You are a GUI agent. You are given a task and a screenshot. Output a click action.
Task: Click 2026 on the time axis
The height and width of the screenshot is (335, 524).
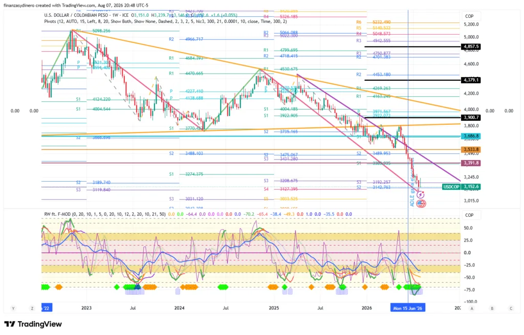click(x=366, y=308)
